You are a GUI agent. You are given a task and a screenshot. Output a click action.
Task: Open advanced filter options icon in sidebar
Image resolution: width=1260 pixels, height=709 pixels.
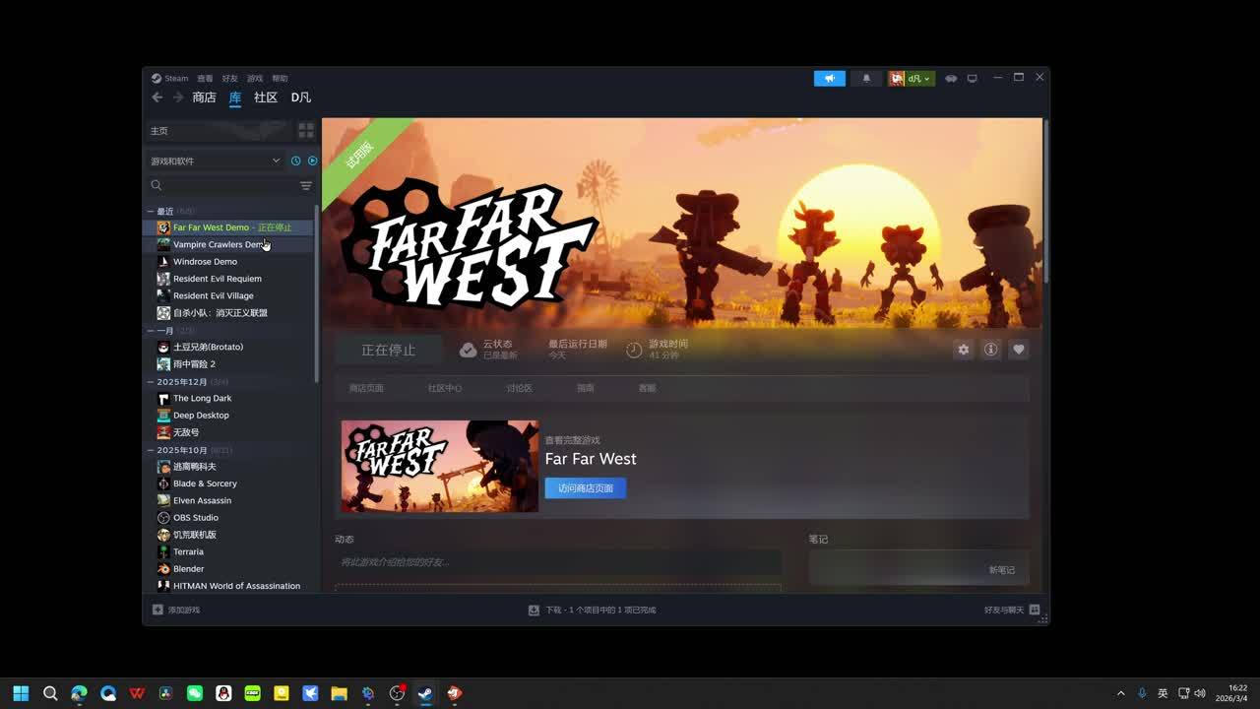[x=306, y=185]
